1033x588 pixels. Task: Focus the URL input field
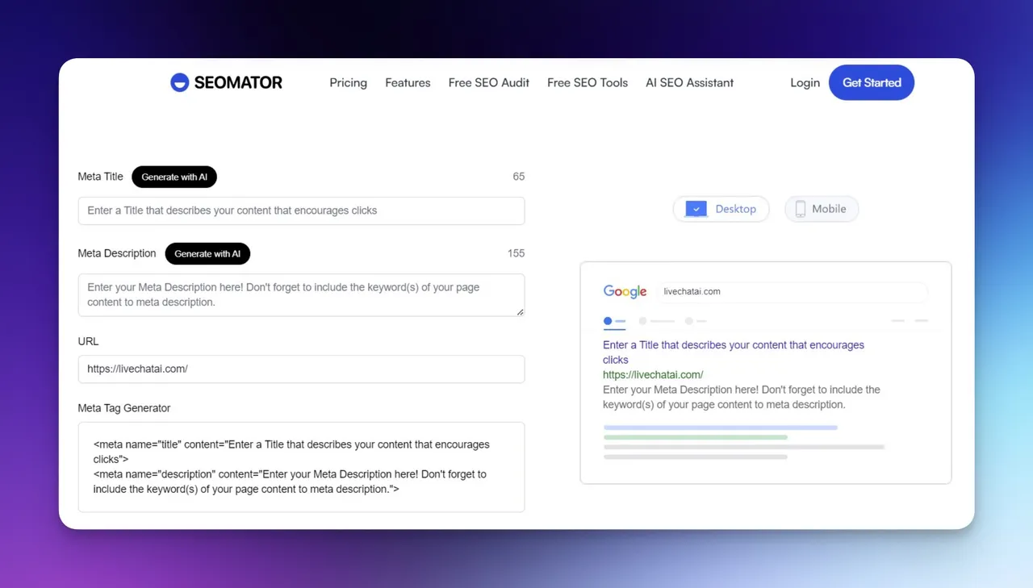pyautogui.click(x=301, y=369)
